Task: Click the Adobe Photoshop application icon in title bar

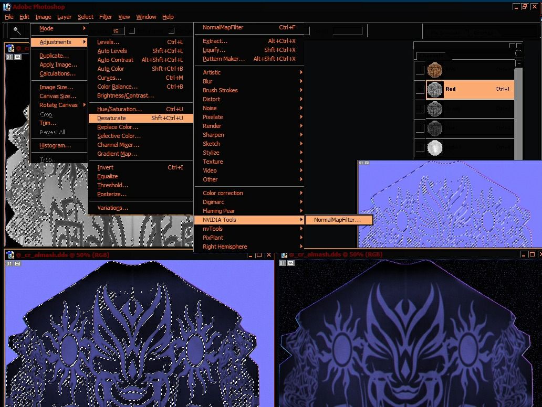Action: (x=7, y=7)
